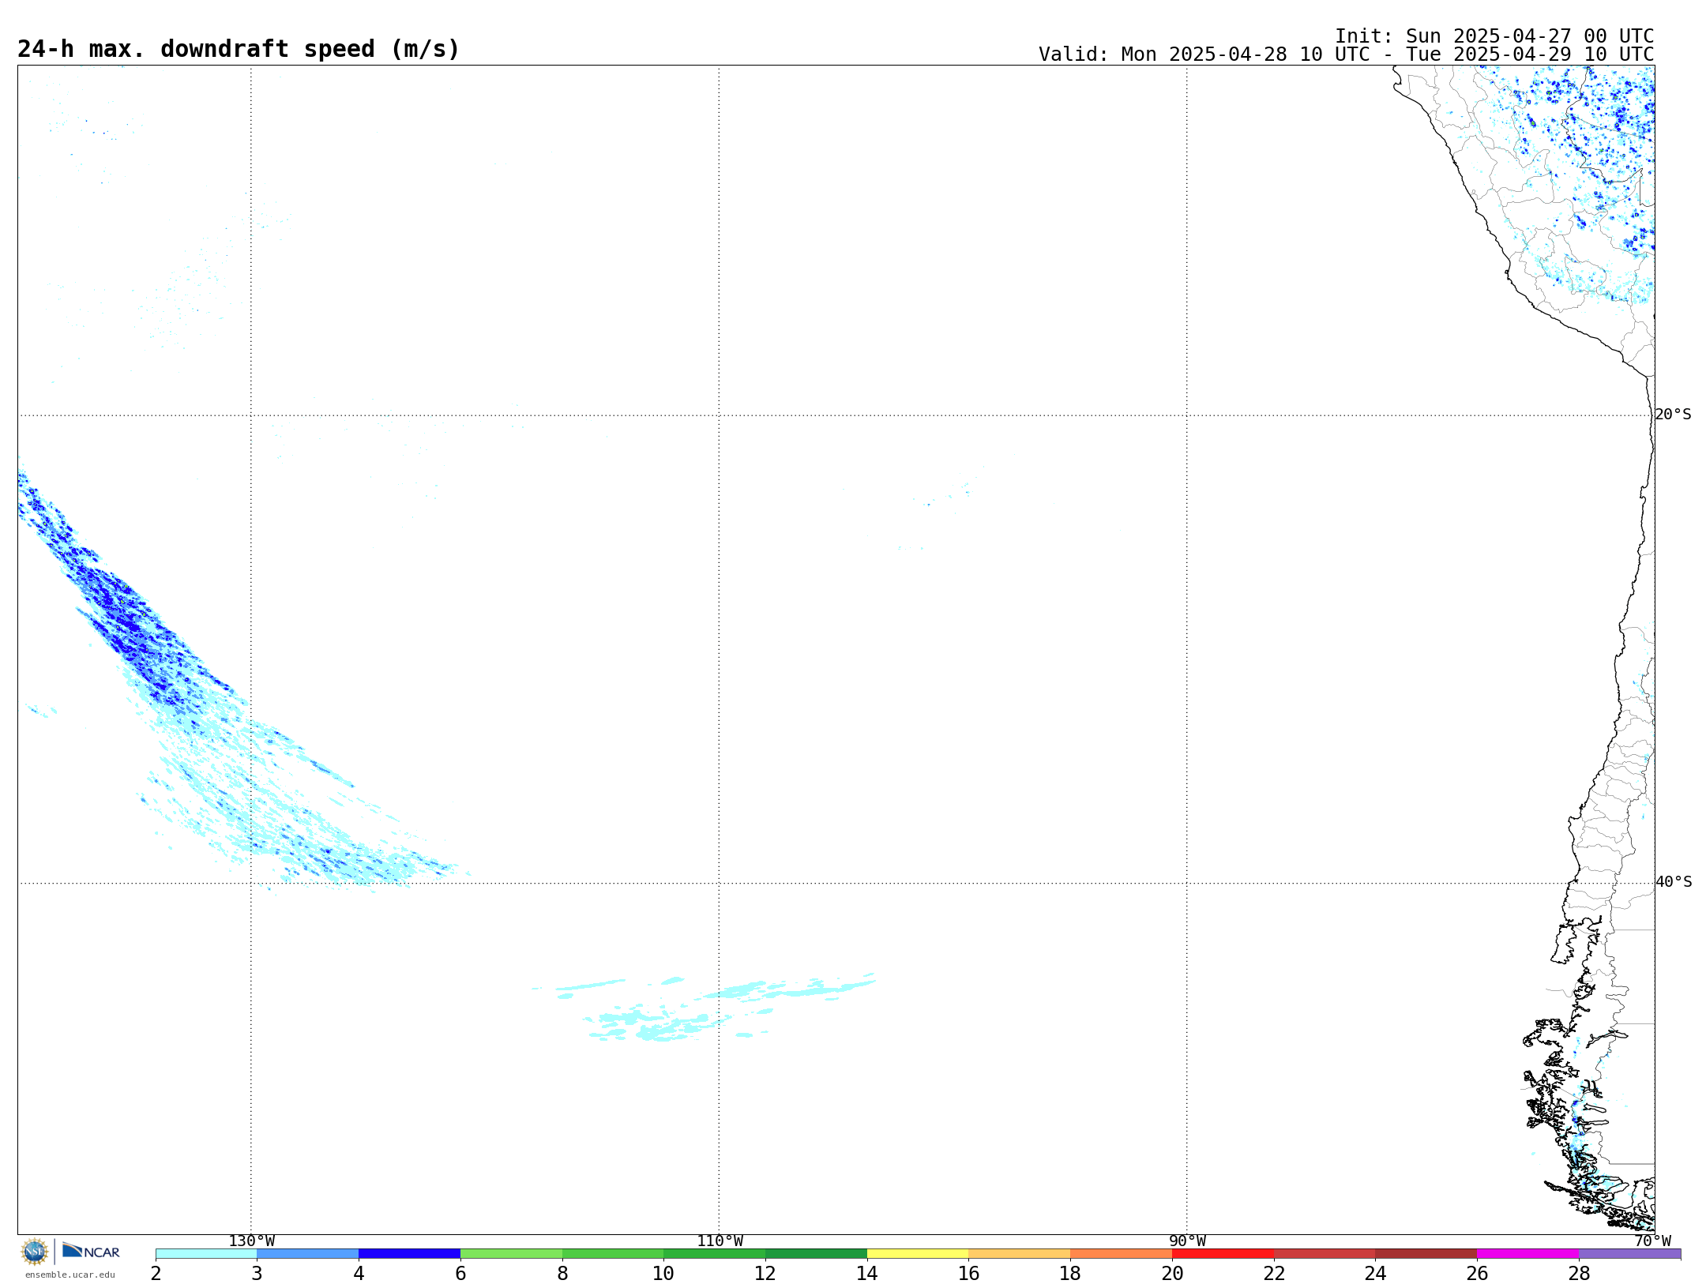Click the colorbar tick label 3
Image resolution: width=1706 pixels, height=1284 pixels.
pos(257,1273)
